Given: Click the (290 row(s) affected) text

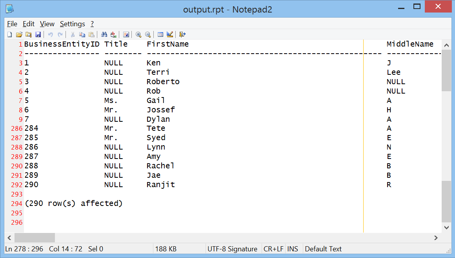Looking at the screenshot, I should coord(74,203).
